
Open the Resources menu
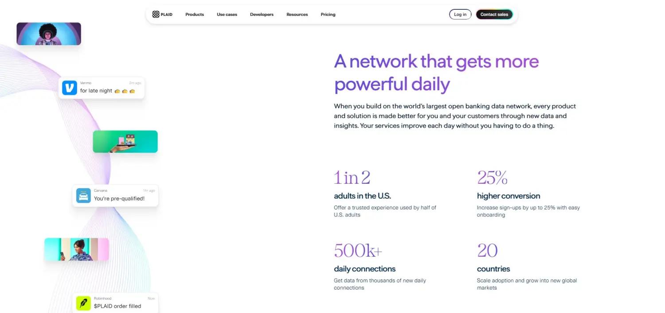297,15
